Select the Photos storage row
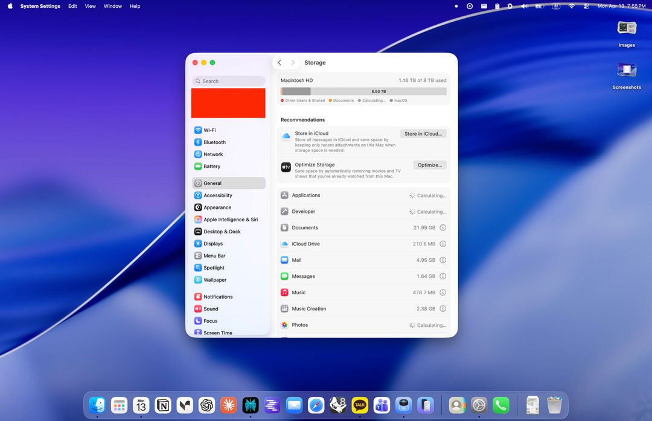Screen dimensions: 652x421 [x=363, y=325]
